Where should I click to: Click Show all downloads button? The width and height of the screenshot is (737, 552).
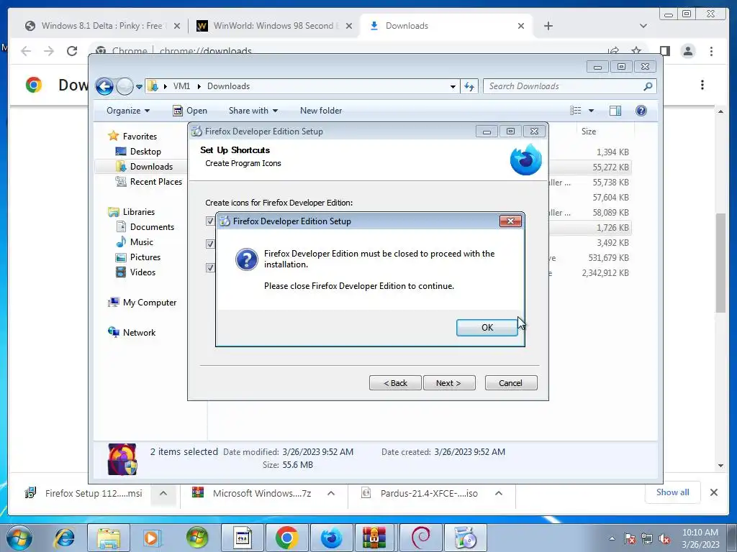point(673,492)
